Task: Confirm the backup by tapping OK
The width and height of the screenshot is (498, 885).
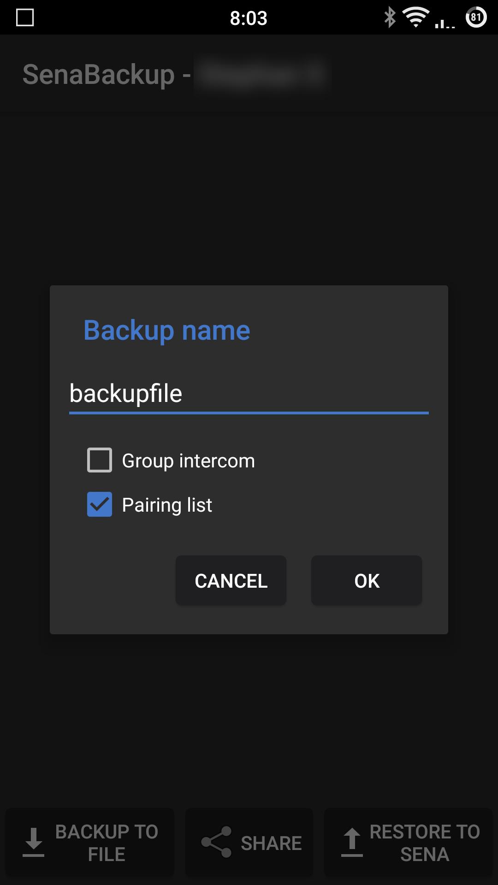Action: [366, 580]
